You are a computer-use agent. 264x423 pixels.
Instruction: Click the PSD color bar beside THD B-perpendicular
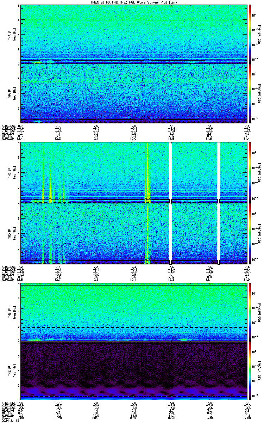[x=250, y=172]
